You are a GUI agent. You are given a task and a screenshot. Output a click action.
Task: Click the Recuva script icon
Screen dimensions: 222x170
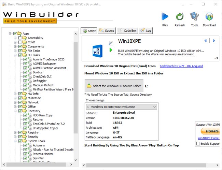point(30,119)
